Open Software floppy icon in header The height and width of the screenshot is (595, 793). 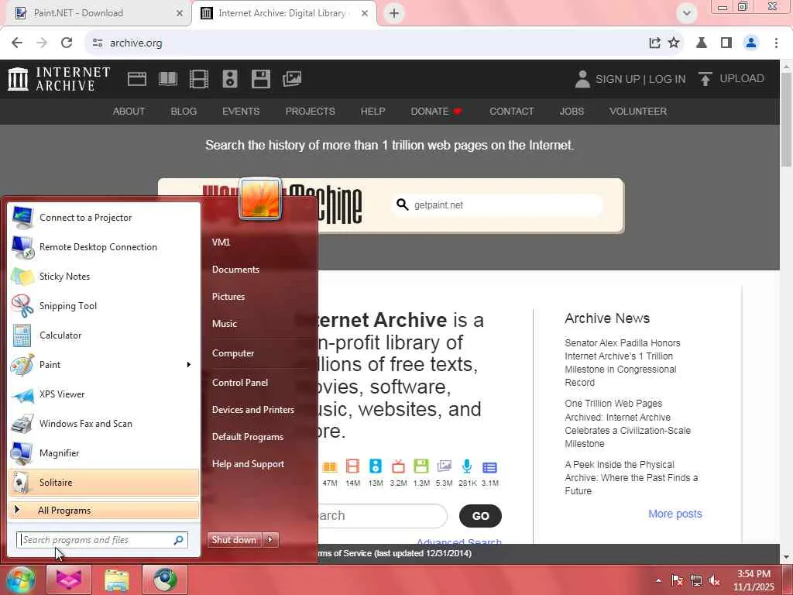[261, 79]
